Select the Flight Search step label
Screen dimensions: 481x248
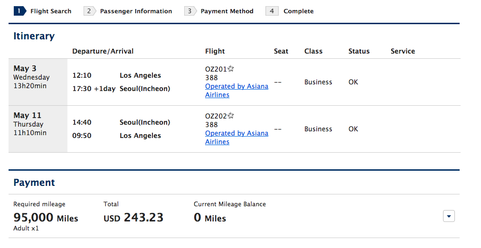pyautogui.click(x=51, y=11)
